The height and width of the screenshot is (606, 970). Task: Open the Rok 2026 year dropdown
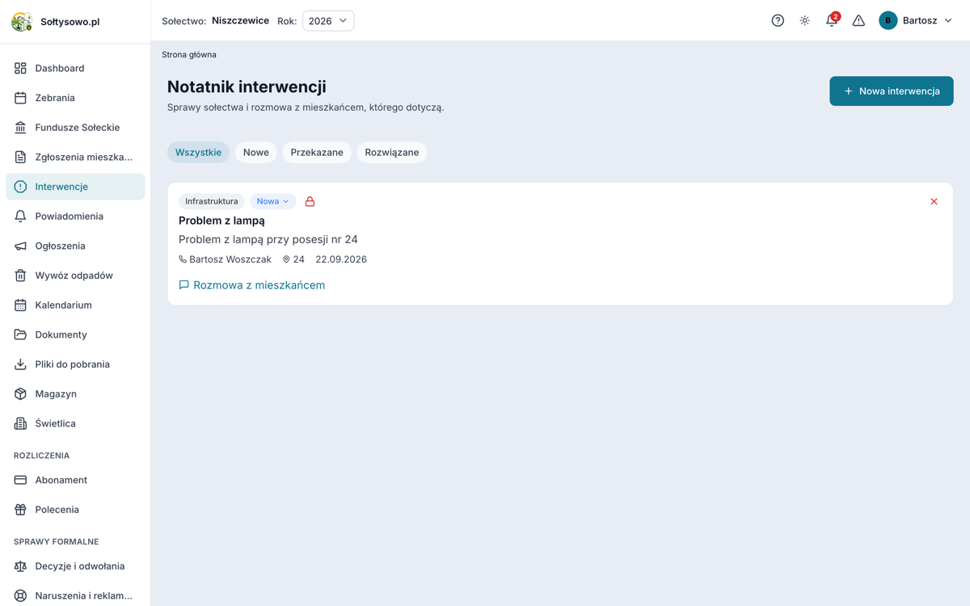[x=328, y=21]
